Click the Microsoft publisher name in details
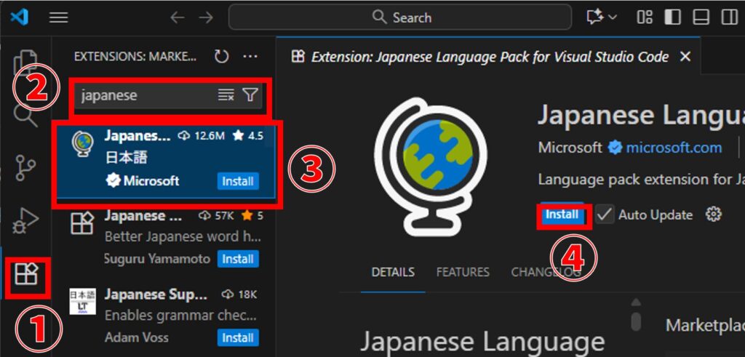The image size is (745, 357). pyautogui.click(x=570, y=148)
